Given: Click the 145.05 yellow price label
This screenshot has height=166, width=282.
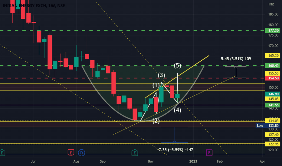Looking at the screenshot, I should coord(272,99).
